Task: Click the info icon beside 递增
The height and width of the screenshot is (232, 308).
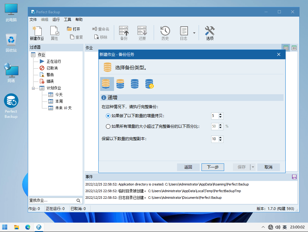Action: click(x=103, y=97)
